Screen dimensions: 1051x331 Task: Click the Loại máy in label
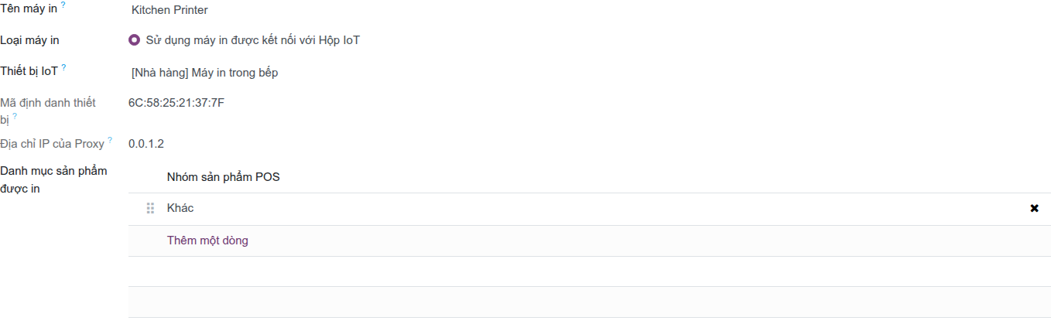tap(30, 40)
